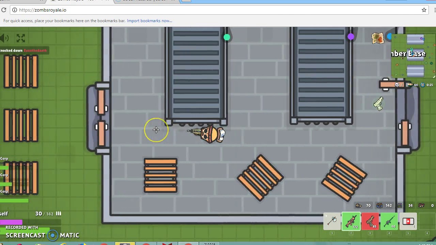Reload the page with the refresh button
Viewport: 436px width, 245px height.
tap(4, 10)
